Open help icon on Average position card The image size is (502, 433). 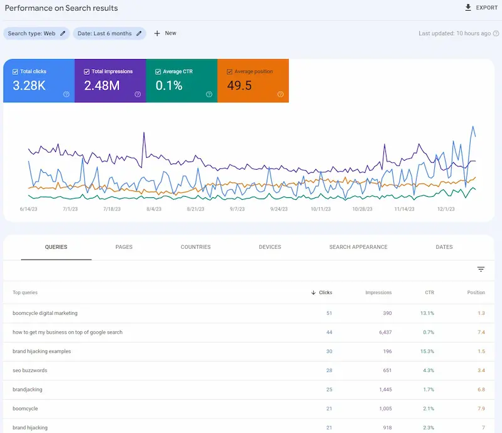click(x=280, y=94)
